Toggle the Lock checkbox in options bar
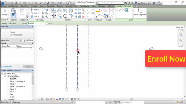The image size is (186, 104). pyautogui.click(x=47, y=23)
